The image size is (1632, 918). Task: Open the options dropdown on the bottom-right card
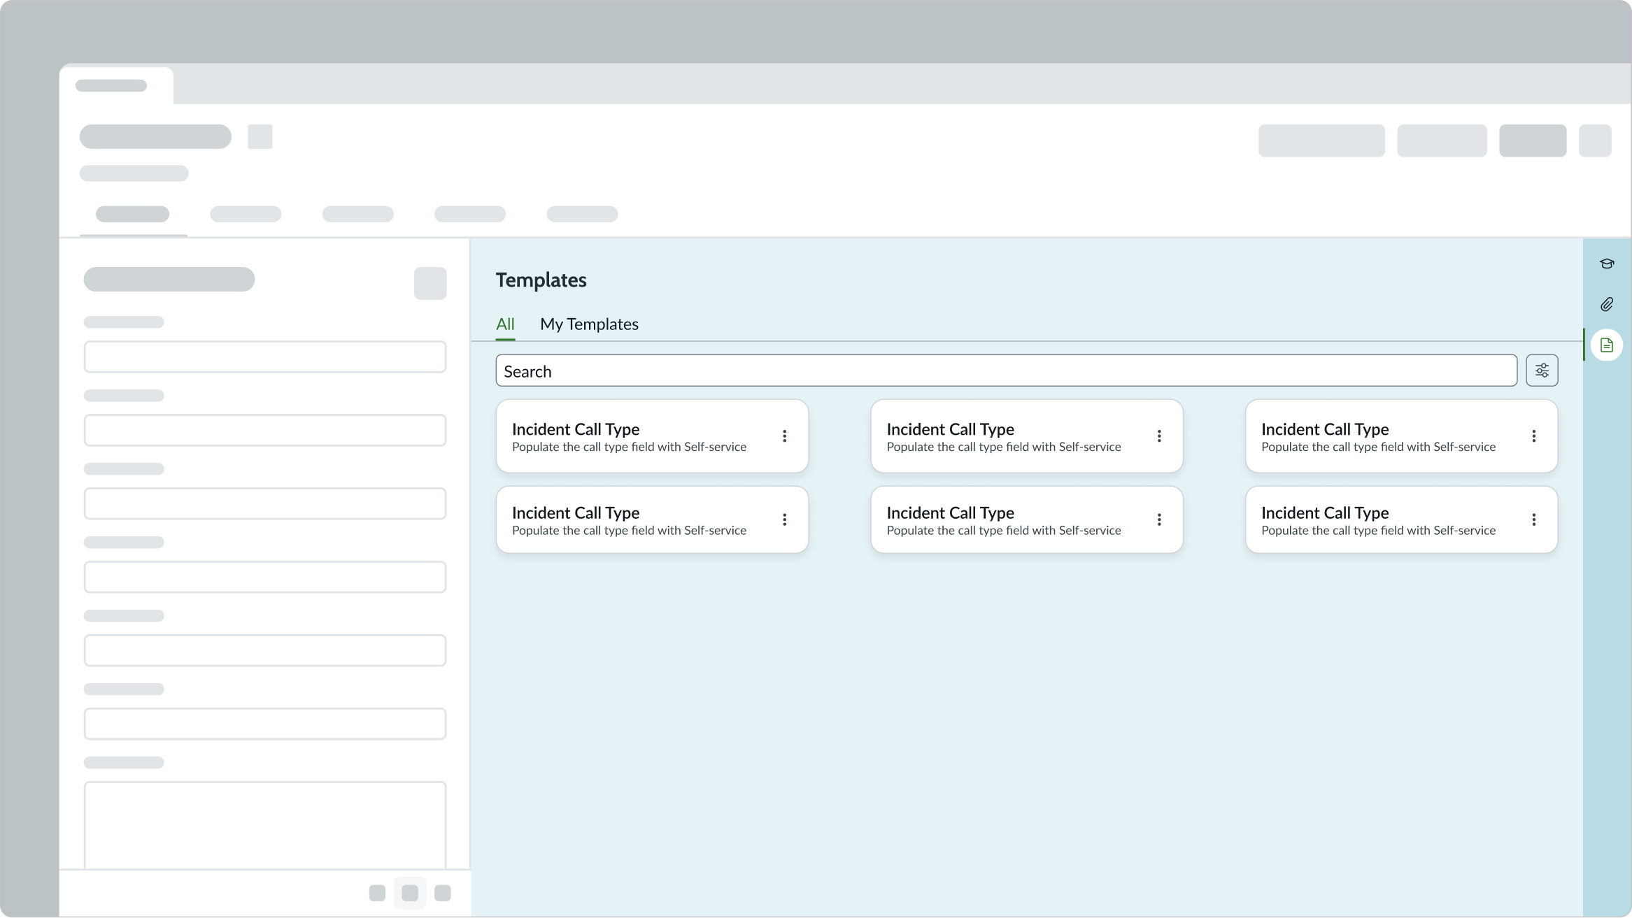click(x=1533, y=519)
